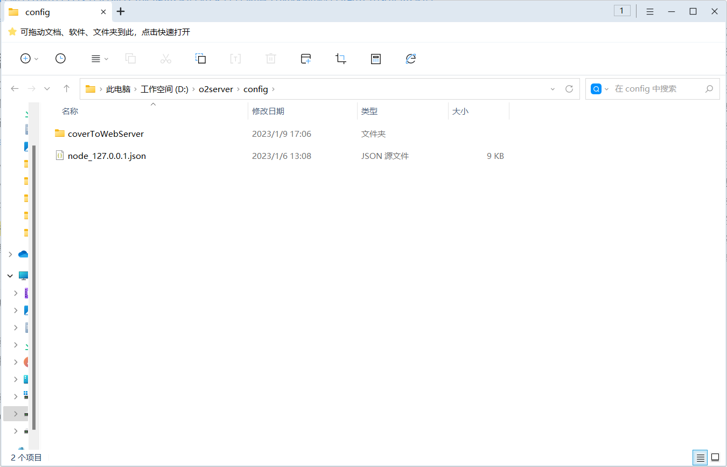This screenshot has width=727, height=467.
Task: Expand the address bar history dropdown
Action: click(x=553, y=89)
